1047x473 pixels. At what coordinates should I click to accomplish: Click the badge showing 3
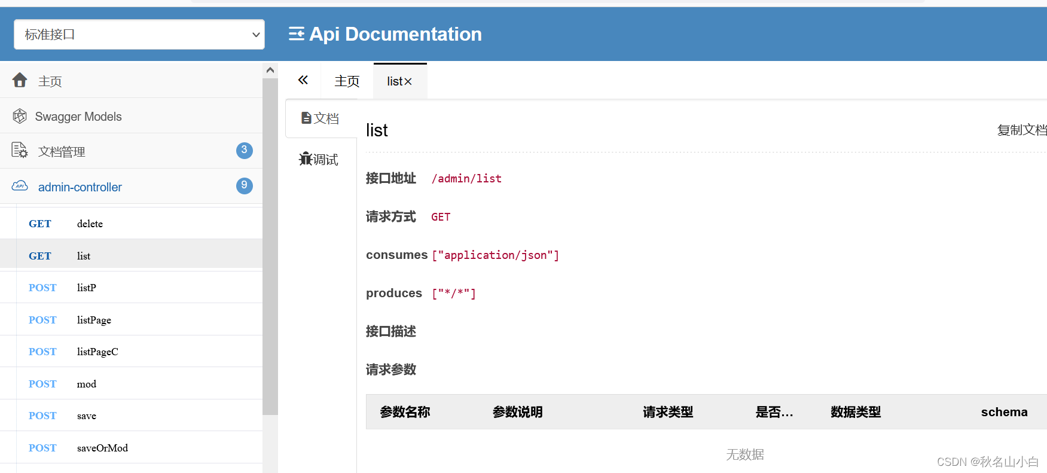point(244,150)
